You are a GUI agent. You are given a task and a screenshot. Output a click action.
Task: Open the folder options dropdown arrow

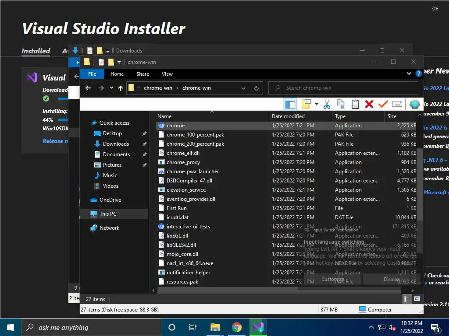[x=317, y=104]
